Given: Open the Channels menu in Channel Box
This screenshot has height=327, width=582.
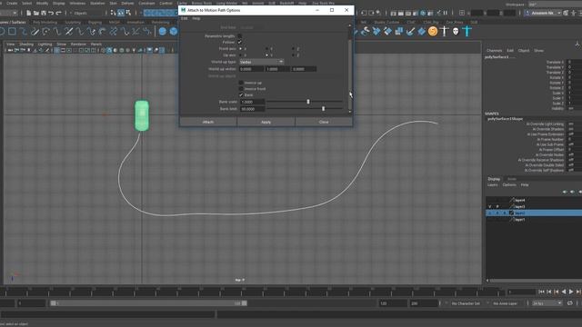Looking at the screenshot, I should (494, 51).
